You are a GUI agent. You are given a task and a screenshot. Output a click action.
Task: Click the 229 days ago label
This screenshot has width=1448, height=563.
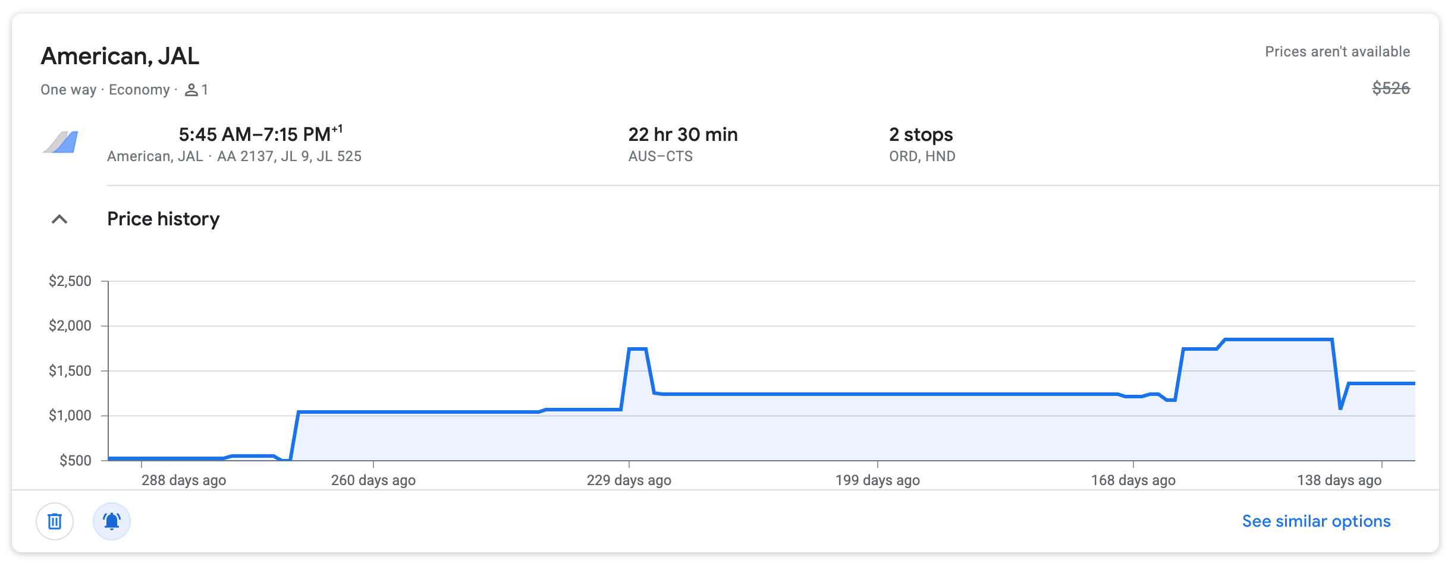coord(629,480)
